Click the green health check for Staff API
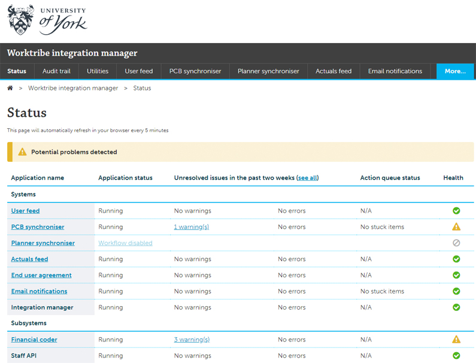This screenshot has height=363, width=476. tap(456, 356)
